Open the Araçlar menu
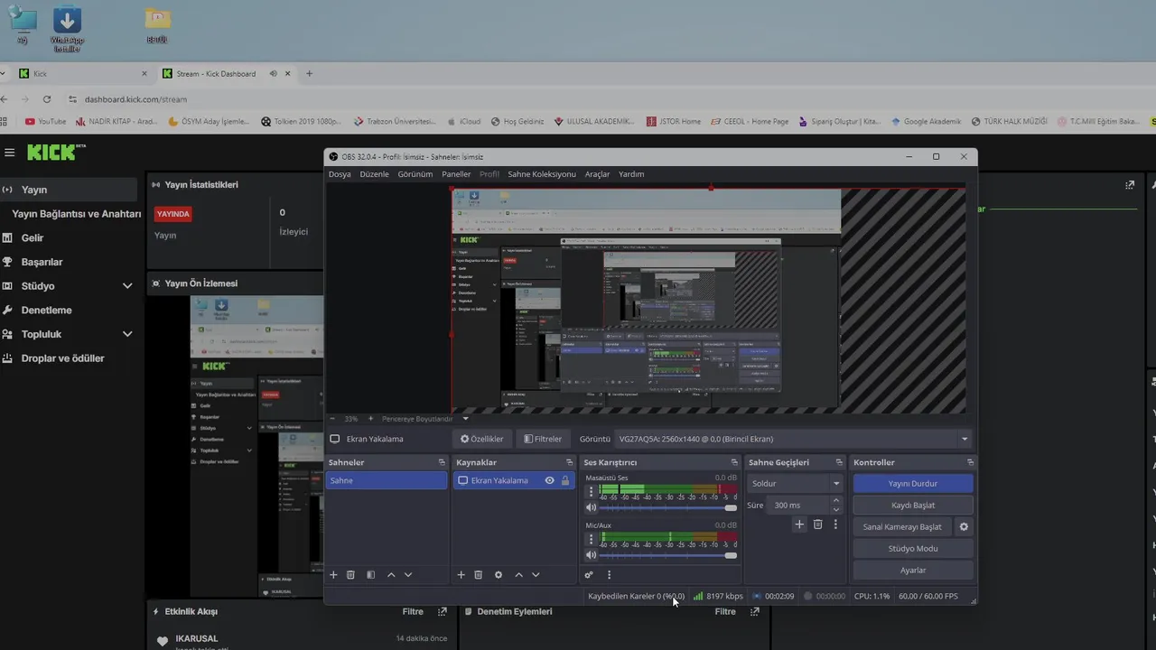This screenshot has height=650, width=1156. 597,174
